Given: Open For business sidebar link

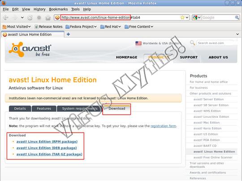Looking at the screenshot, I should (x=199, y=88).
